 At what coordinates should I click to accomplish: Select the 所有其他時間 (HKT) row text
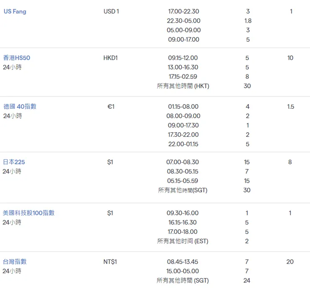[x=183, y=86]
